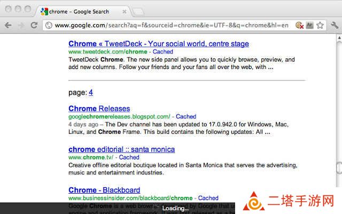The height and width of the screenshot is (214, 342).
Task: Click the site info globe icon
Action: coord(49,25)
